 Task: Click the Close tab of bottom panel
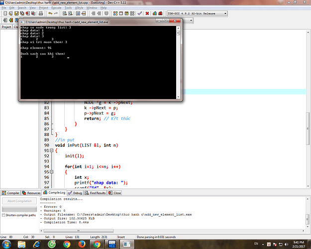[x=114, y=193]
